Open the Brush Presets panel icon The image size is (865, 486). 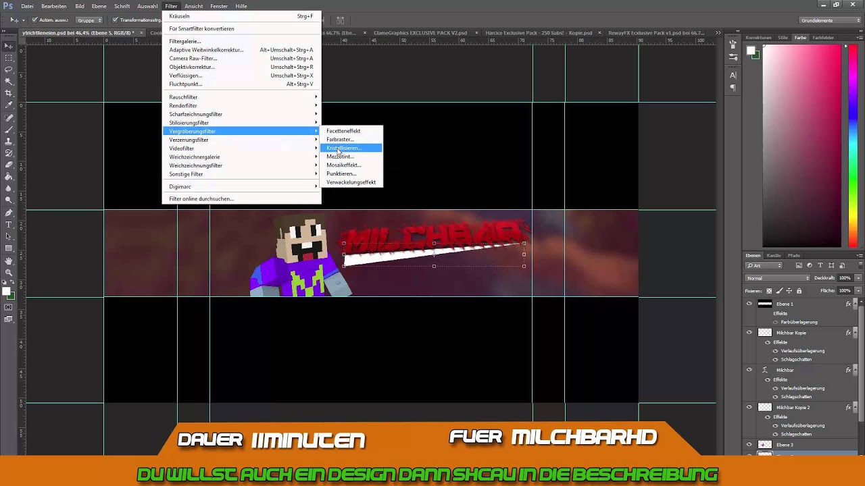(x=733, y=45)
